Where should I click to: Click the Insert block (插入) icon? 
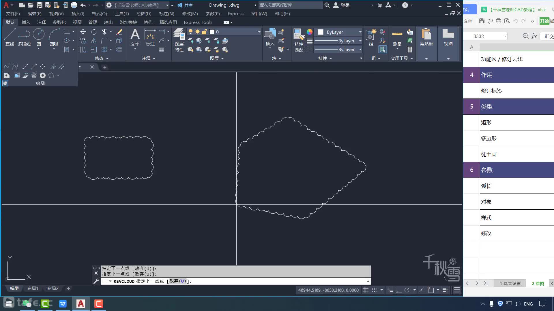[270, 37]
